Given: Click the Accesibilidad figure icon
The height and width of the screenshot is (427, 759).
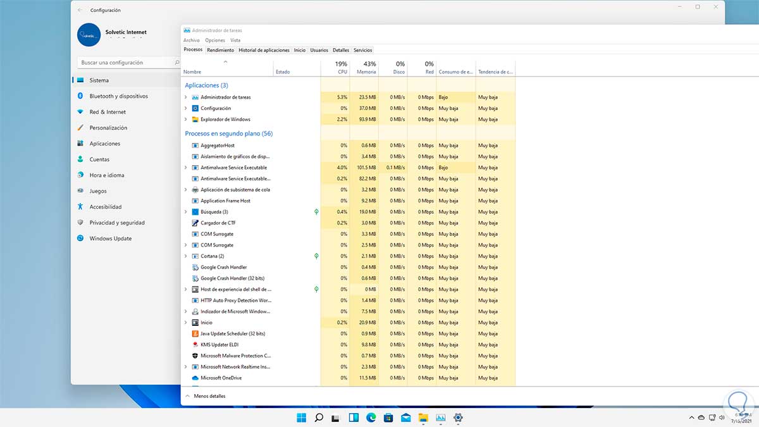Looking at the screenshot, I should pos(80,207).
